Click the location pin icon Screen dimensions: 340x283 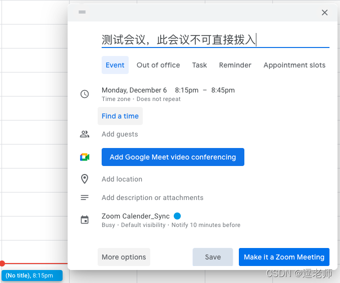coord(85,179)
